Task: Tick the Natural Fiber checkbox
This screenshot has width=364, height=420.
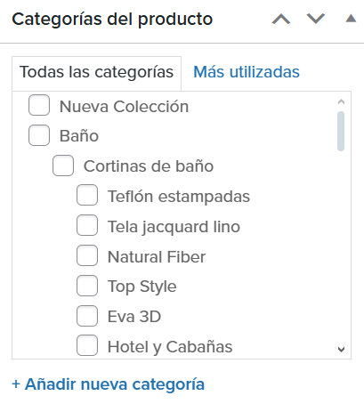Action: [x=87, y=255]
